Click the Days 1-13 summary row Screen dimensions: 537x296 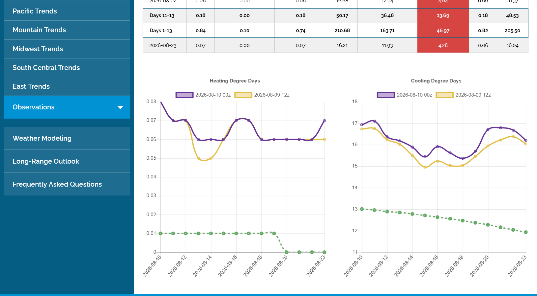click(335, 31)
